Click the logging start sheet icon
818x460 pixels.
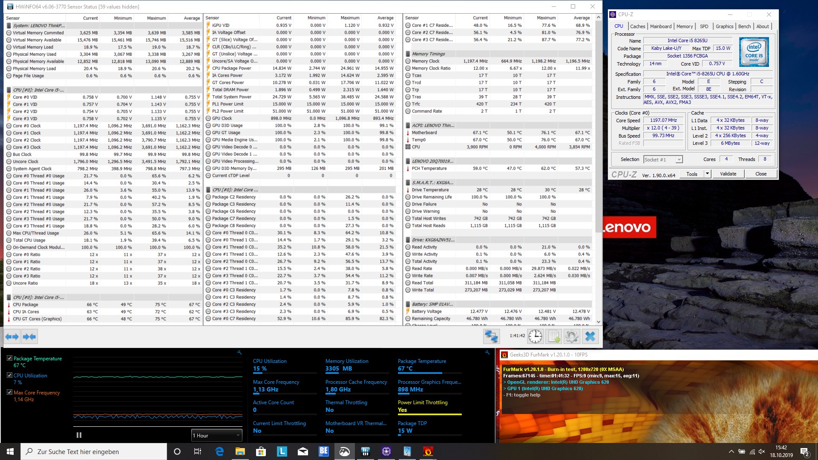point(554,336)
